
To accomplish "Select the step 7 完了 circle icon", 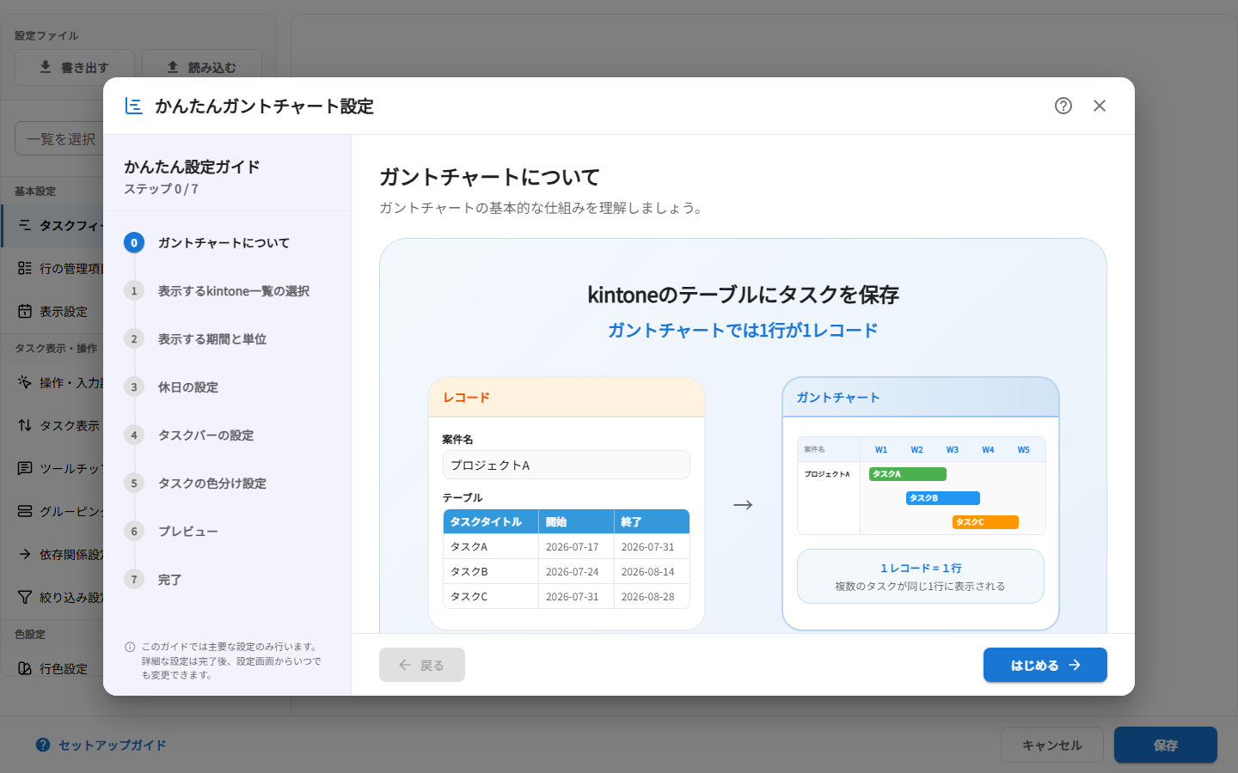I will click(134, 580).
